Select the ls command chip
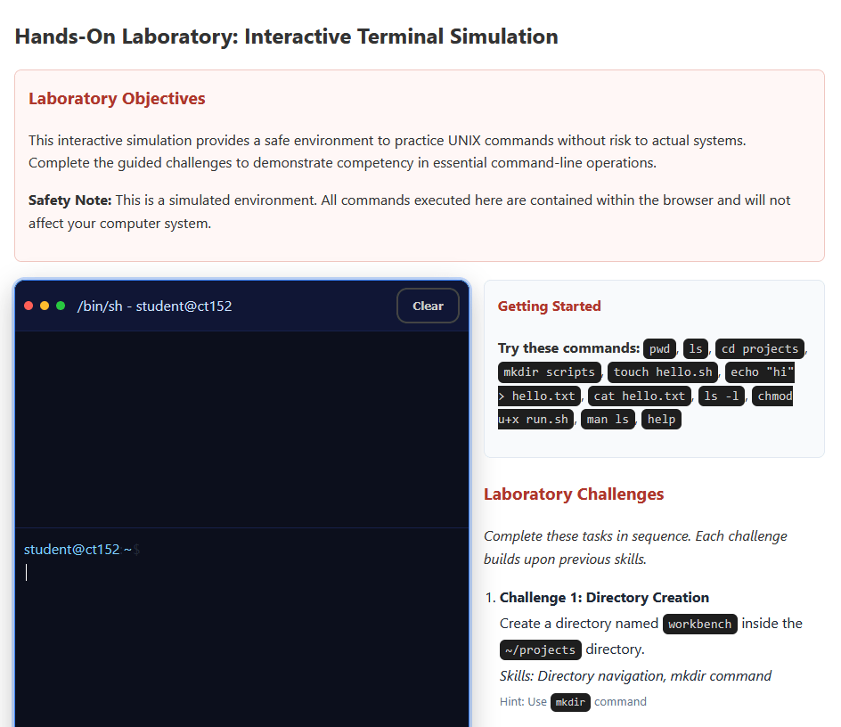 695,348
